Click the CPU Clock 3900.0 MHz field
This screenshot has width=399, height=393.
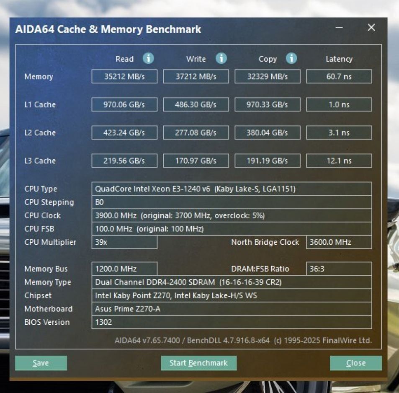(x=232, y=215)
